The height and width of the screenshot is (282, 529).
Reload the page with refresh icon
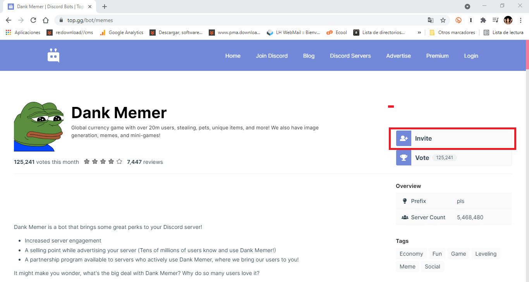[x=33, y=20]
